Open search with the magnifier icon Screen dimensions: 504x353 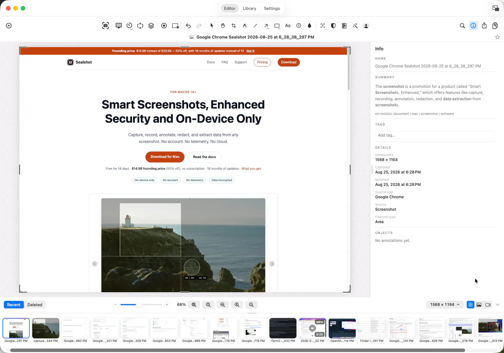(462, 26)
